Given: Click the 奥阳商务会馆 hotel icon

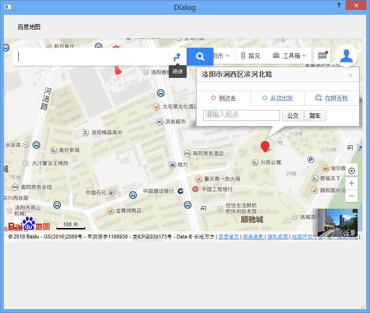Looking at the screenshot, I should tap(15, 187).
